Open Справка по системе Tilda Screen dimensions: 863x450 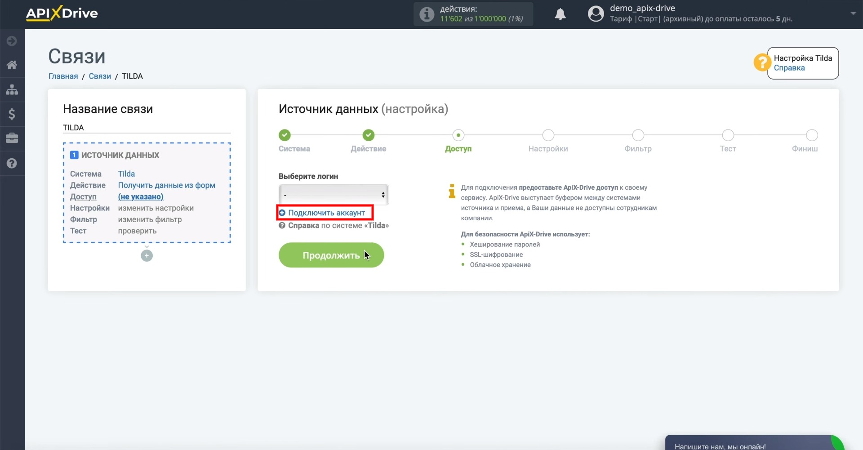tap(334, 226)
